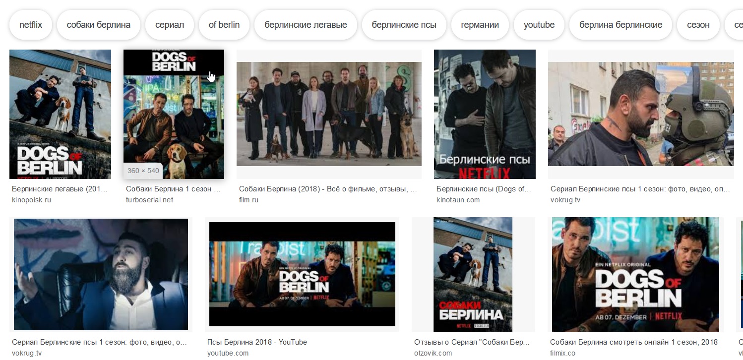Refine search with "берлинские псы" chip
This screenshot has height=360, width=743.
(404, 25)
